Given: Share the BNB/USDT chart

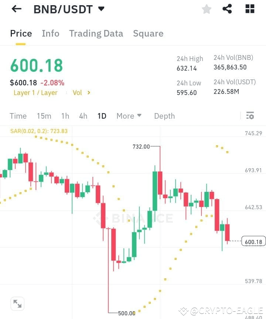Looking at the screenshot, I should tap(227, 9).
